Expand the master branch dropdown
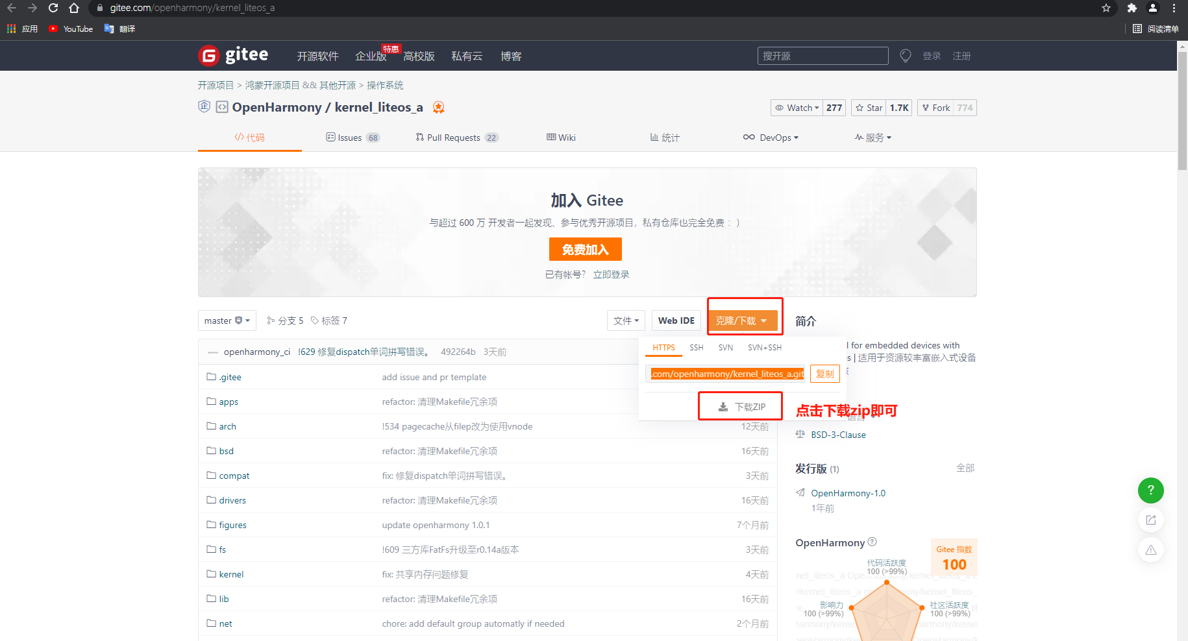The width and height of the screenshot is (1188, 641). tap(227, 320)
